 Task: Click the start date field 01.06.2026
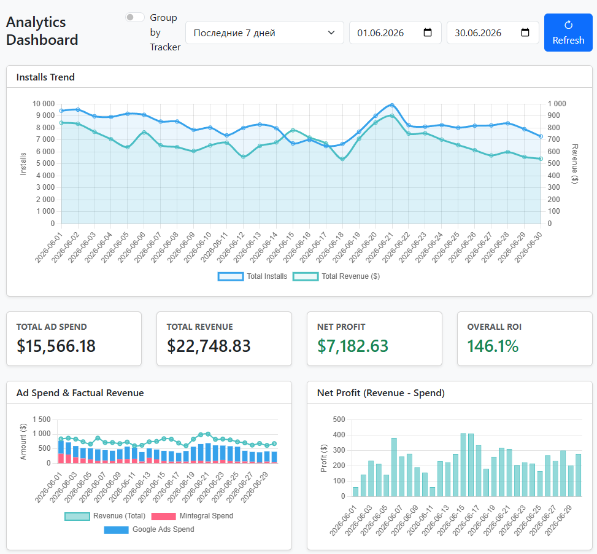[x=395, y=33]
